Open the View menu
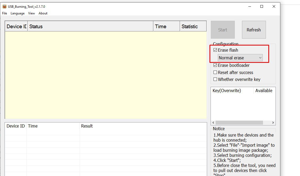 click(x=32, y=13)
